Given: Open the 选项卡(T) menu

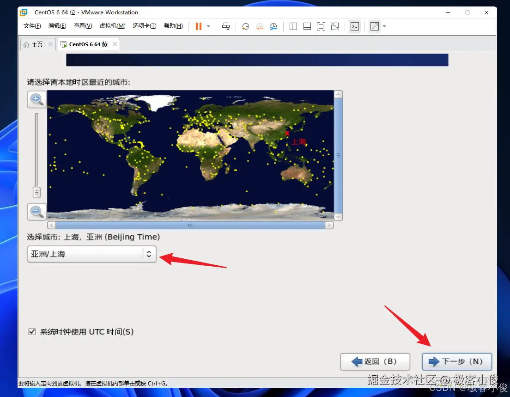Looking at the screenshot, I should pos(145,26).
